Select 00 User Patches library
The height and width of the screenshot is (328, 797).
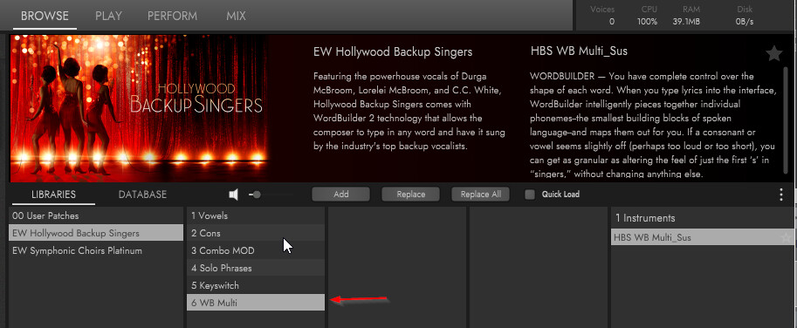(96, 215)
